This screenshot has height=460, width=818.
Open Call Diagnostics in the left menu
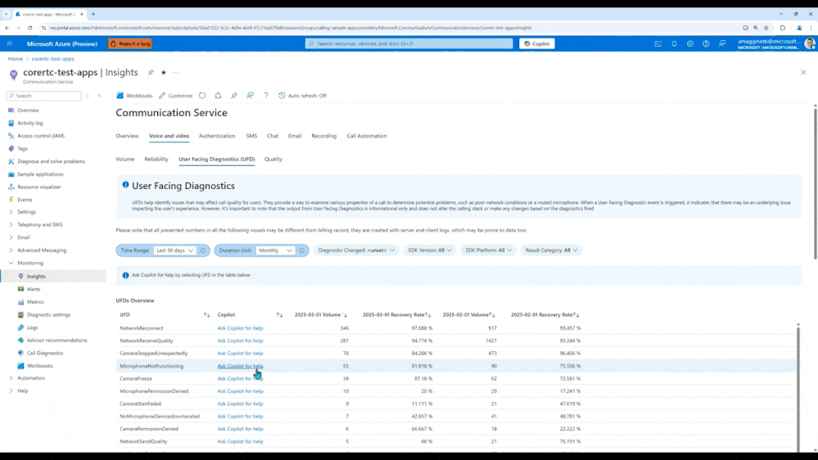pos(45,353)
